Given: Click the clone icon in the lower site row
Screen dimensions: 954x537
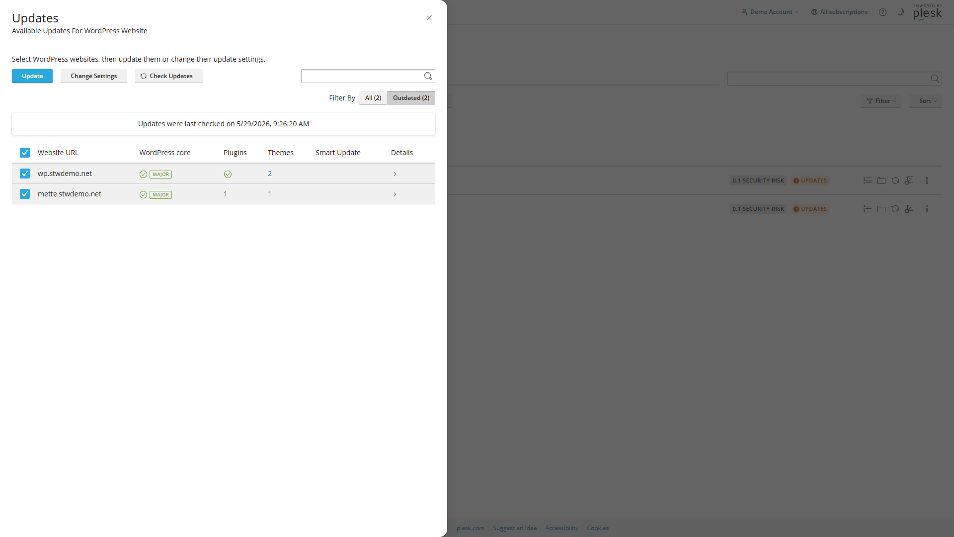Looking at the screenshot, I should (909, 209).
